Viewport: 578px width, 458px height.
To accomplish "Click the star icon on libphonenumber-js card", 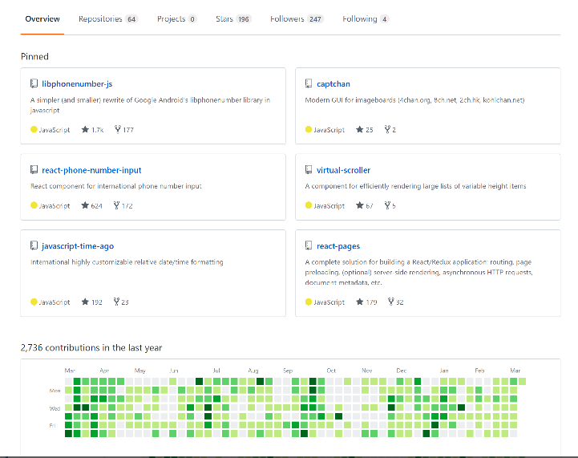I will point(85,129).
